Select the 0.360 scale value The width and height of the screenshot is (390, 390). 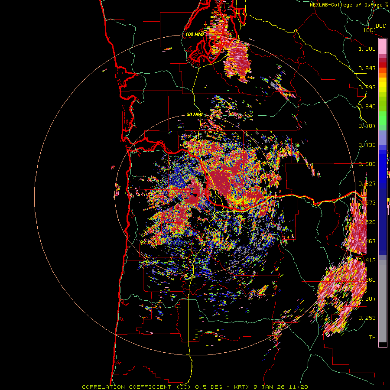point(367,280)
